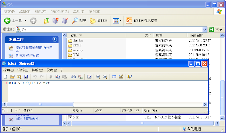Viewport: 226px width, 133px height.
Task: Sort by the 類型 column header
Action: coord(170,35)
